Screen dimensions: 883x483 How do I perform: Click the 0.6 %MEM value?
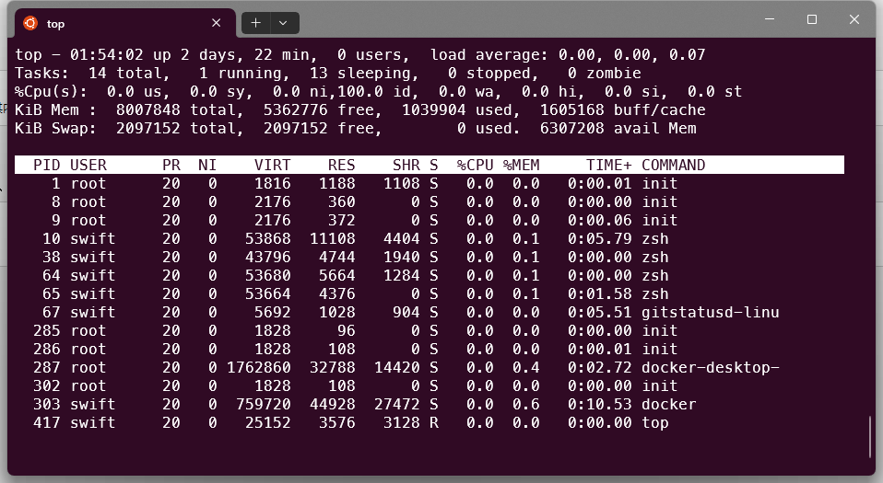[526, 404]
